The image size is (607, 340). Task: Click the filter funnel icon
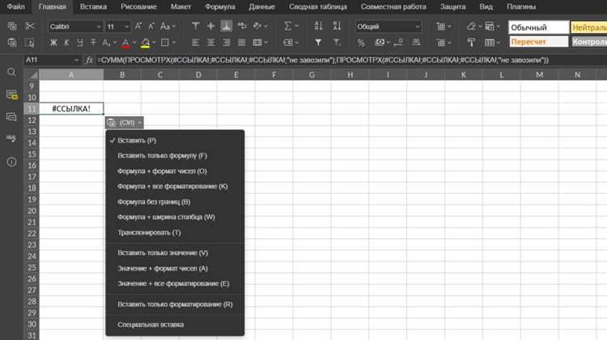coord(318,43)
